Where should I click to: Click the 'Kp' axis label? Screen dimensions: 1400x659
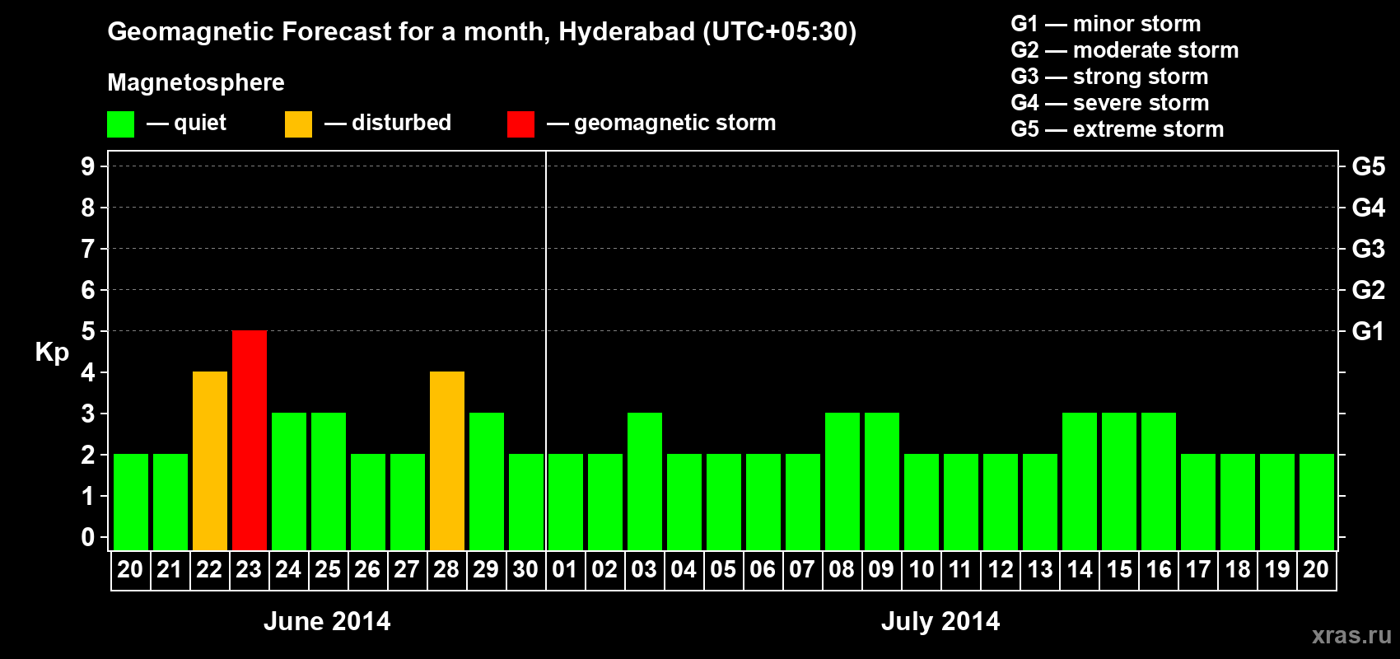[52, 353]
